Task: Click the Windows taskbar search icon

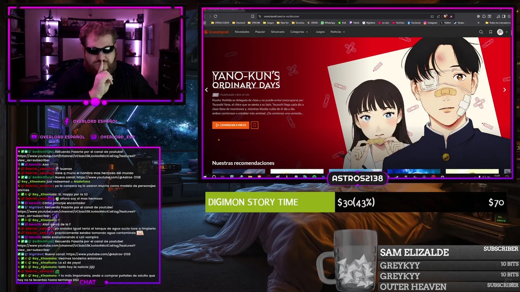Action: click(214, 176)
